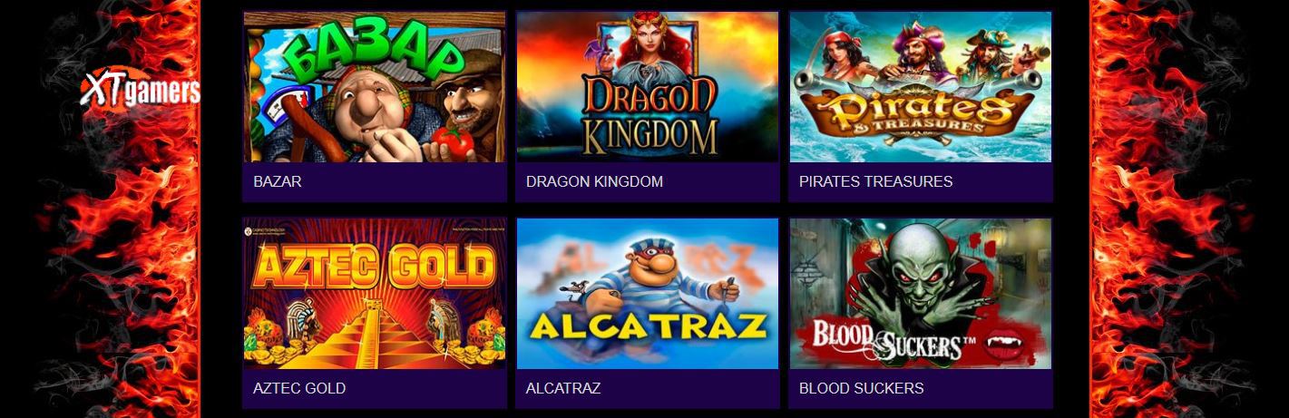
Task: Open the Bazar game thumbnail image
Action: [375, 87]
